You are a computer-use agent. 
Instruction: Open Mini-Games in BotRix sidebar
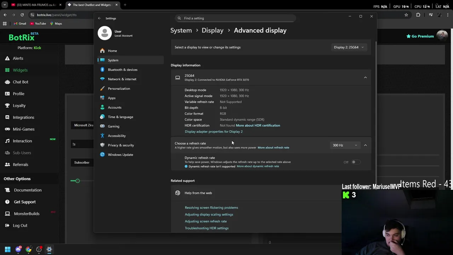24,129
